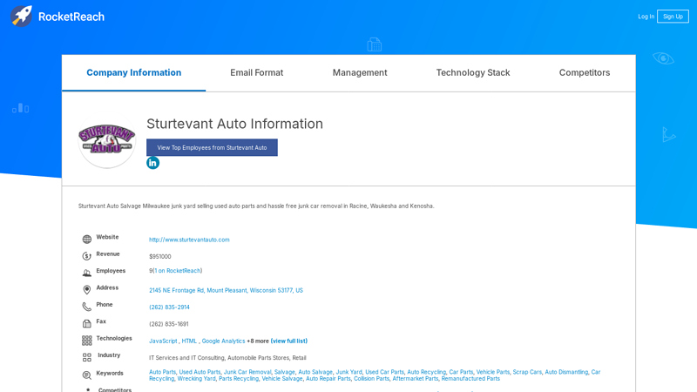The image size is (697, 392).
Task: Click the Remanufactured Parts keyword link
Action: pyautogui.click(x=470, y=379)
